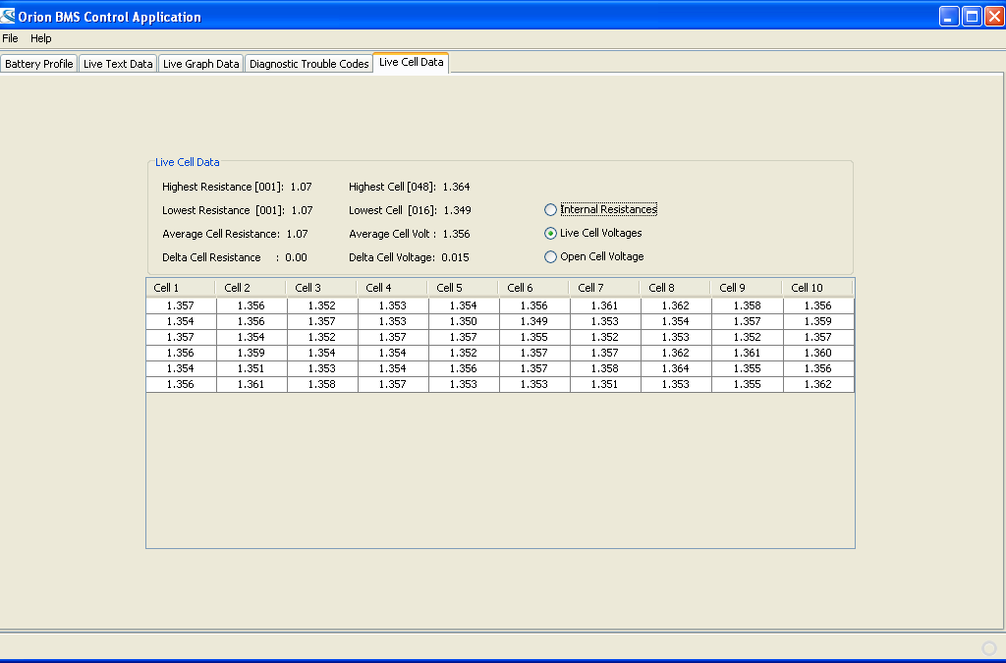This screenshot has height=663, width=1006.
Task: Select the 1.361 value in Cell 7 column
Action: pos(605,305)
